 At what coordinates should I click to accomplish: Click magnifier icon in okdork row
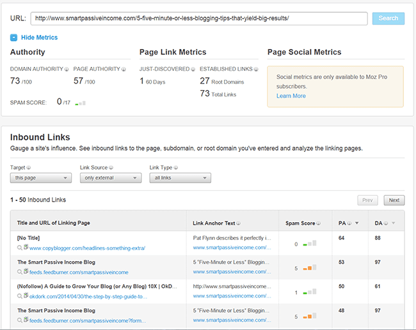pos(20,296)
